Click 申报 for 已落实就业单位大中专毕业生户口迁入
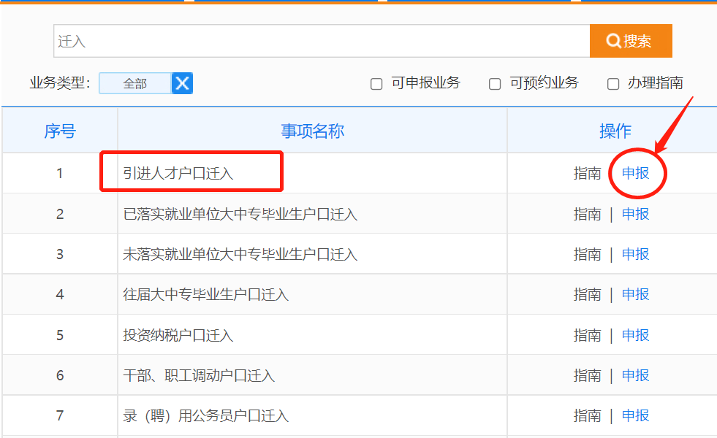This screenshot has height=438, width=717. [x=635, y=214]
